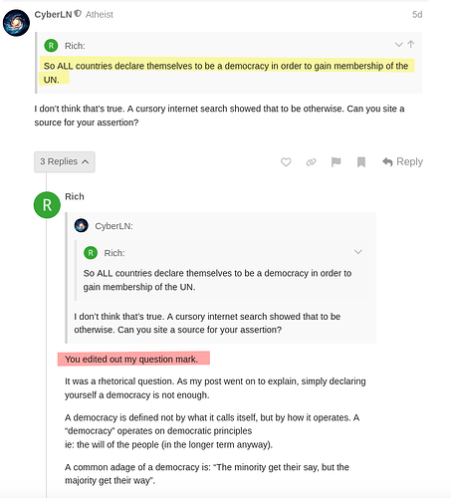The width and height of the screenshot is (451, 498).
Task: Collapse the 3 Replies list
Action: pos(65,161)
